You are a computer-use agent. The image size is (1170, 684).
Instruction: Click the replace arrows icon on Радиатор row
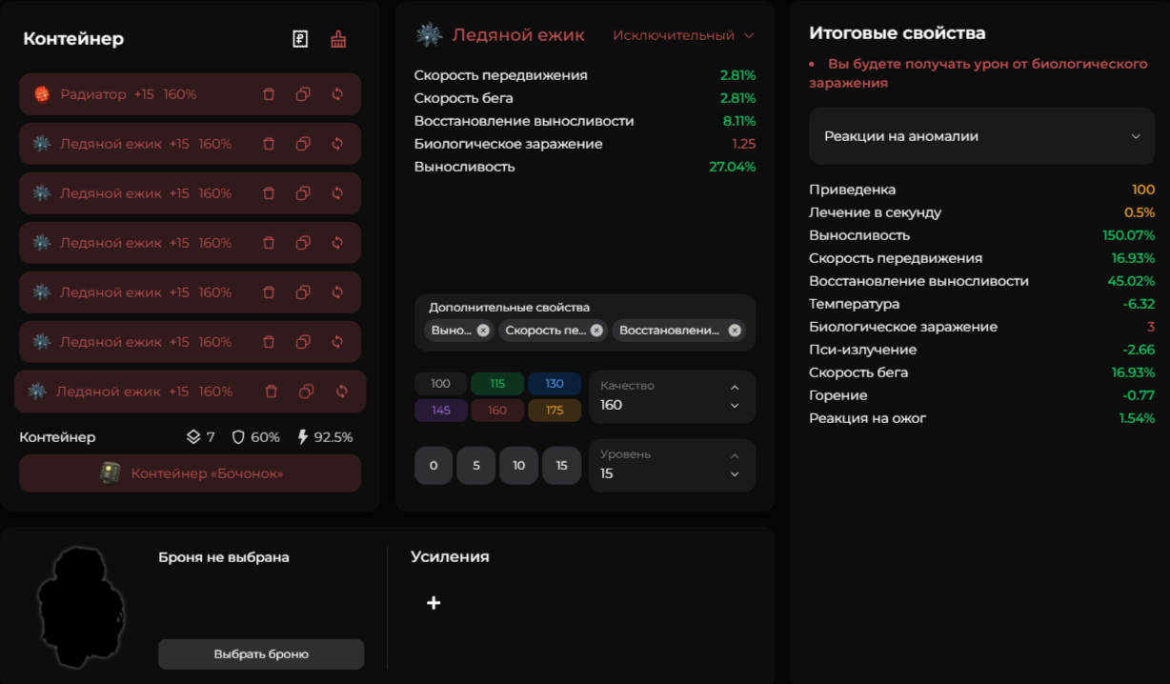pos(337,94)
